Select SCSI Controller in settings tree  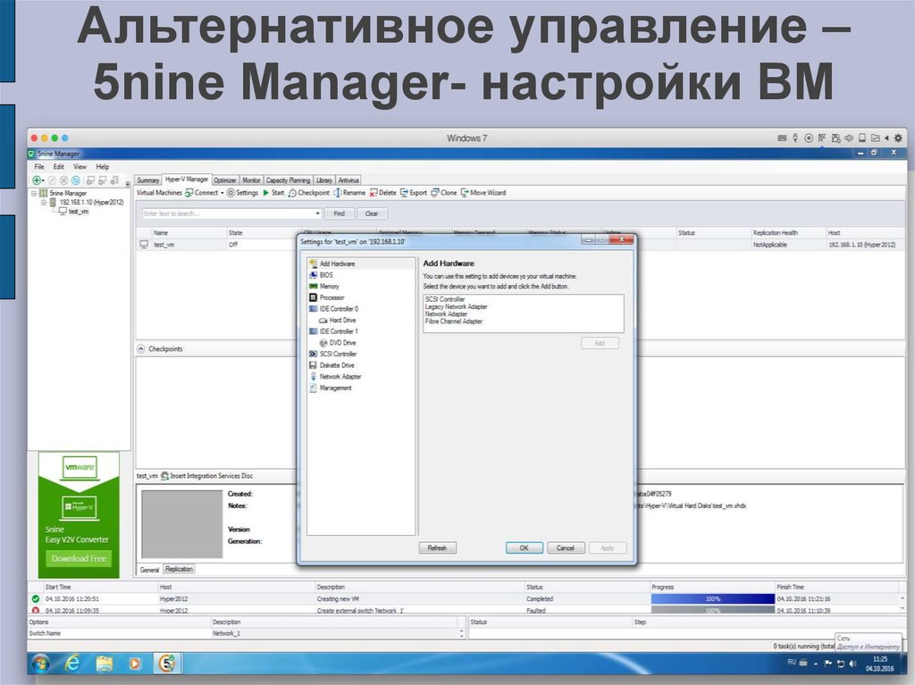pos(332,355)
